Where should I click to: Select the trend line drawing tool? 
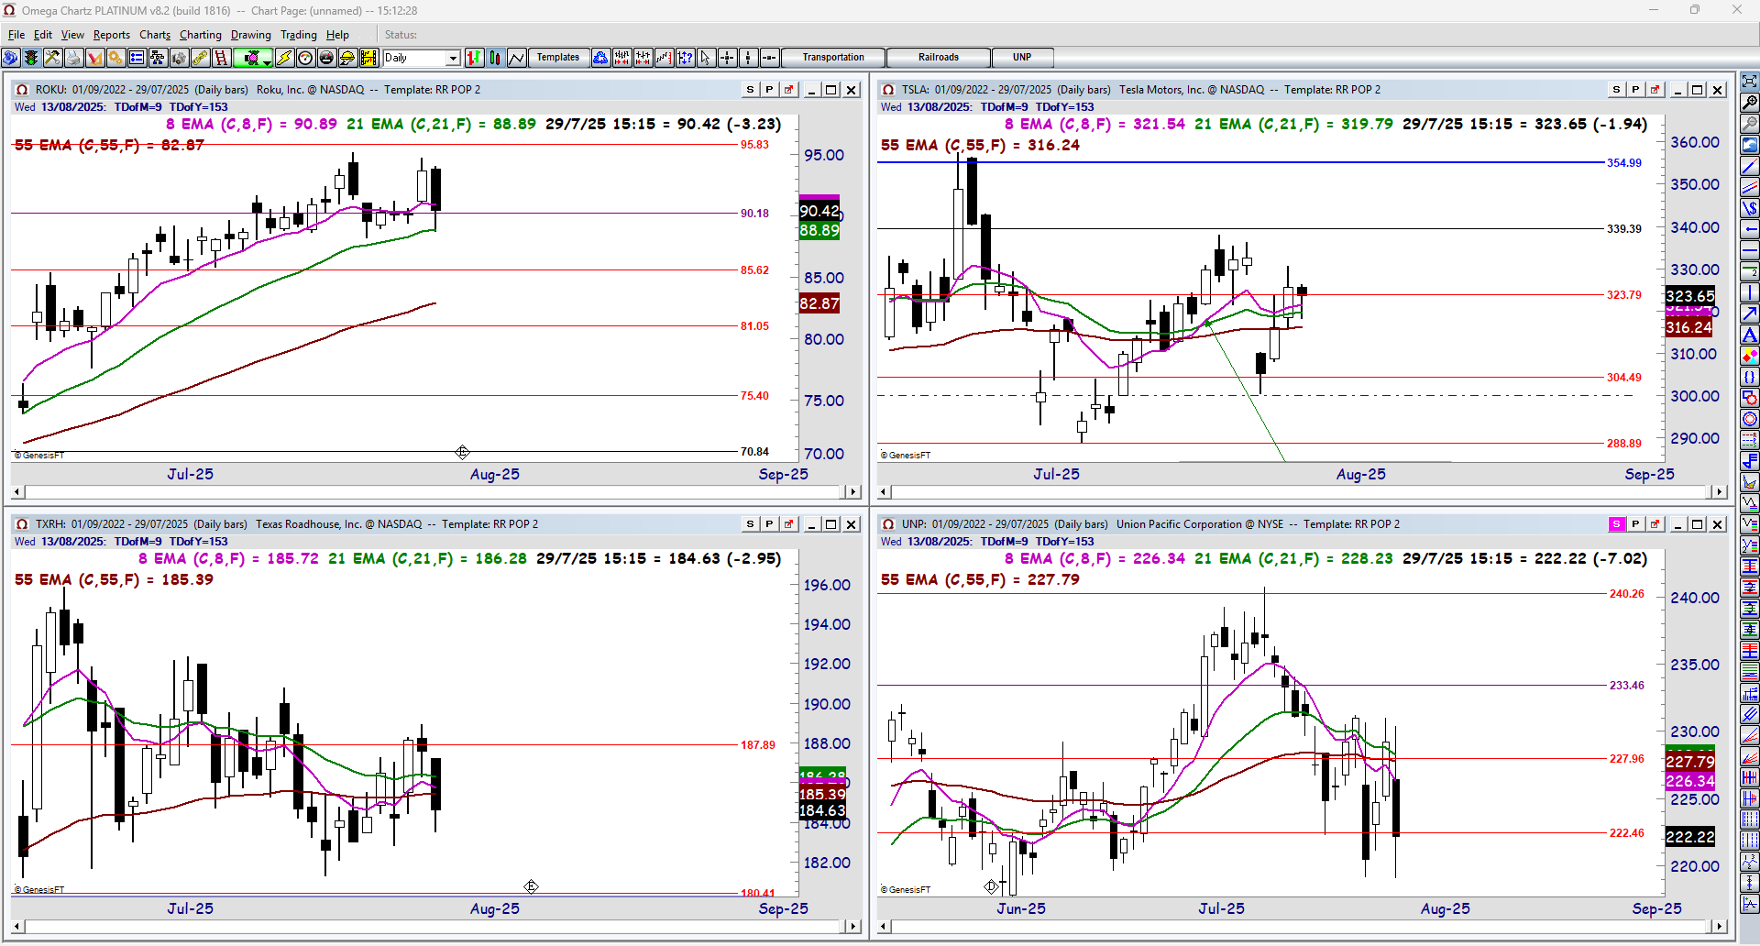[x=1750, y=166]
